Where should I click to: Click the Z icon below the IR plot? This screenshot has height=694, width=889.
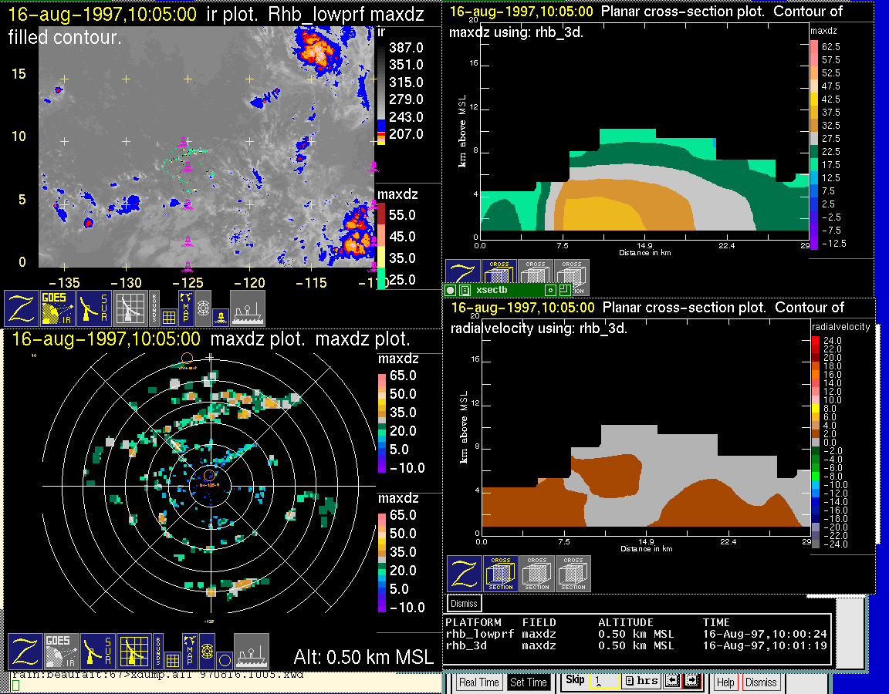(22, 308)
